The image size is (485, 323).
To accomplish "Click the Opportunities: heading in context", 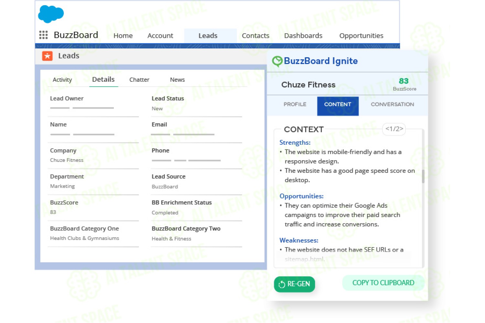I will (301, 196).
